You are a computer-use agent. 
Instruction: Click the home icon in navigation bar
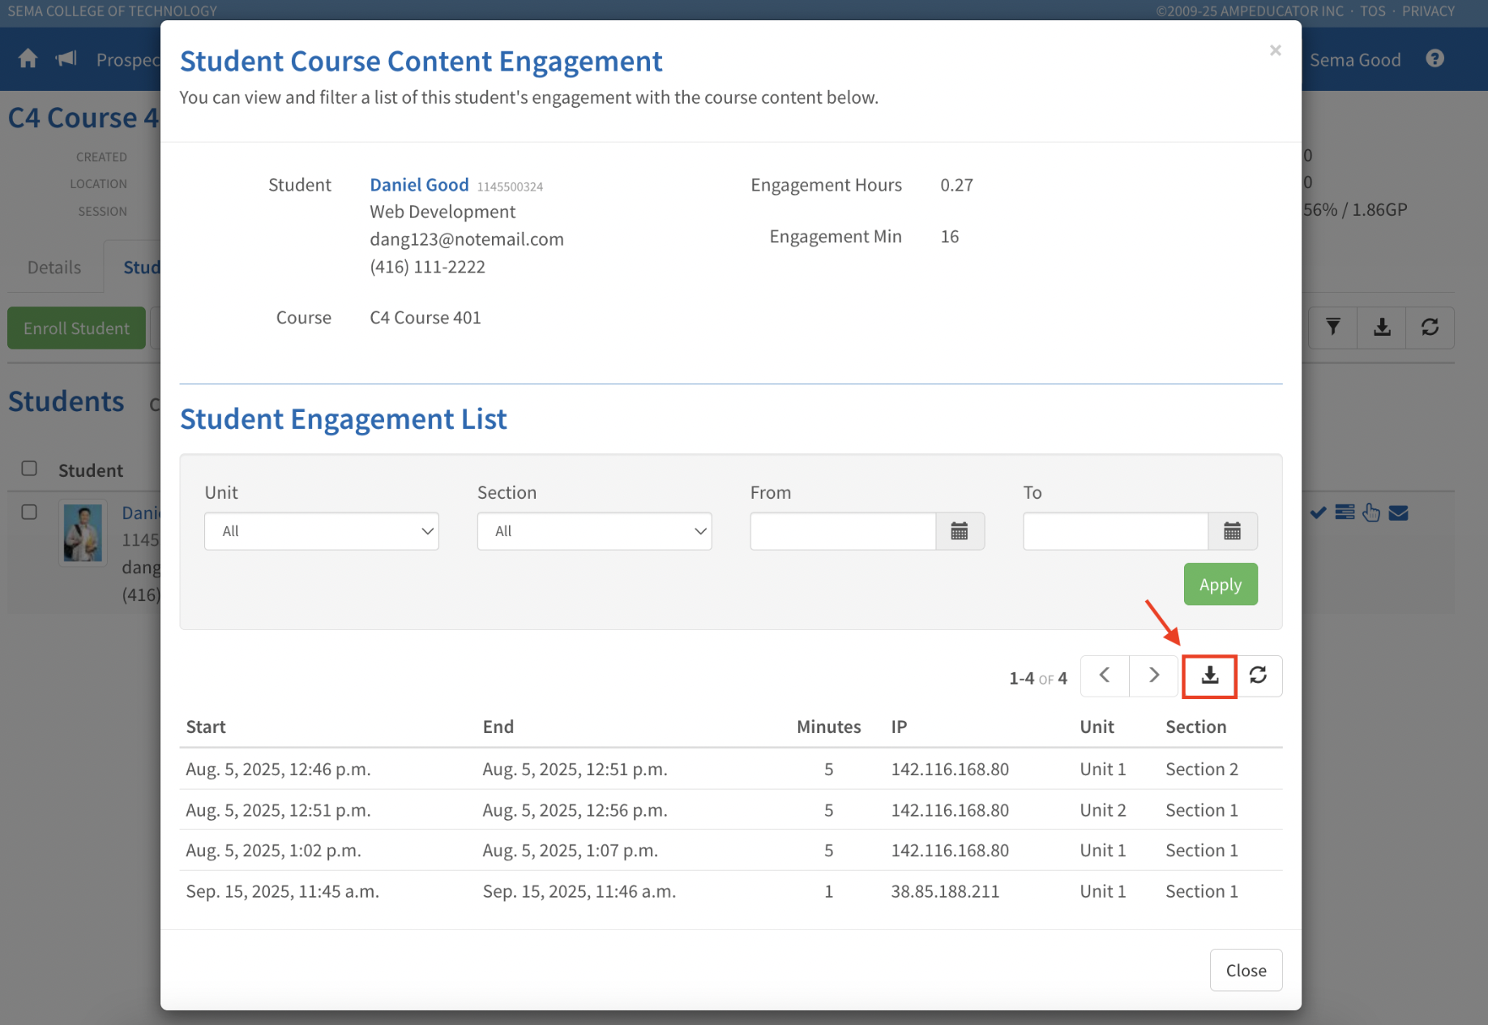click(x=28, y=59)
